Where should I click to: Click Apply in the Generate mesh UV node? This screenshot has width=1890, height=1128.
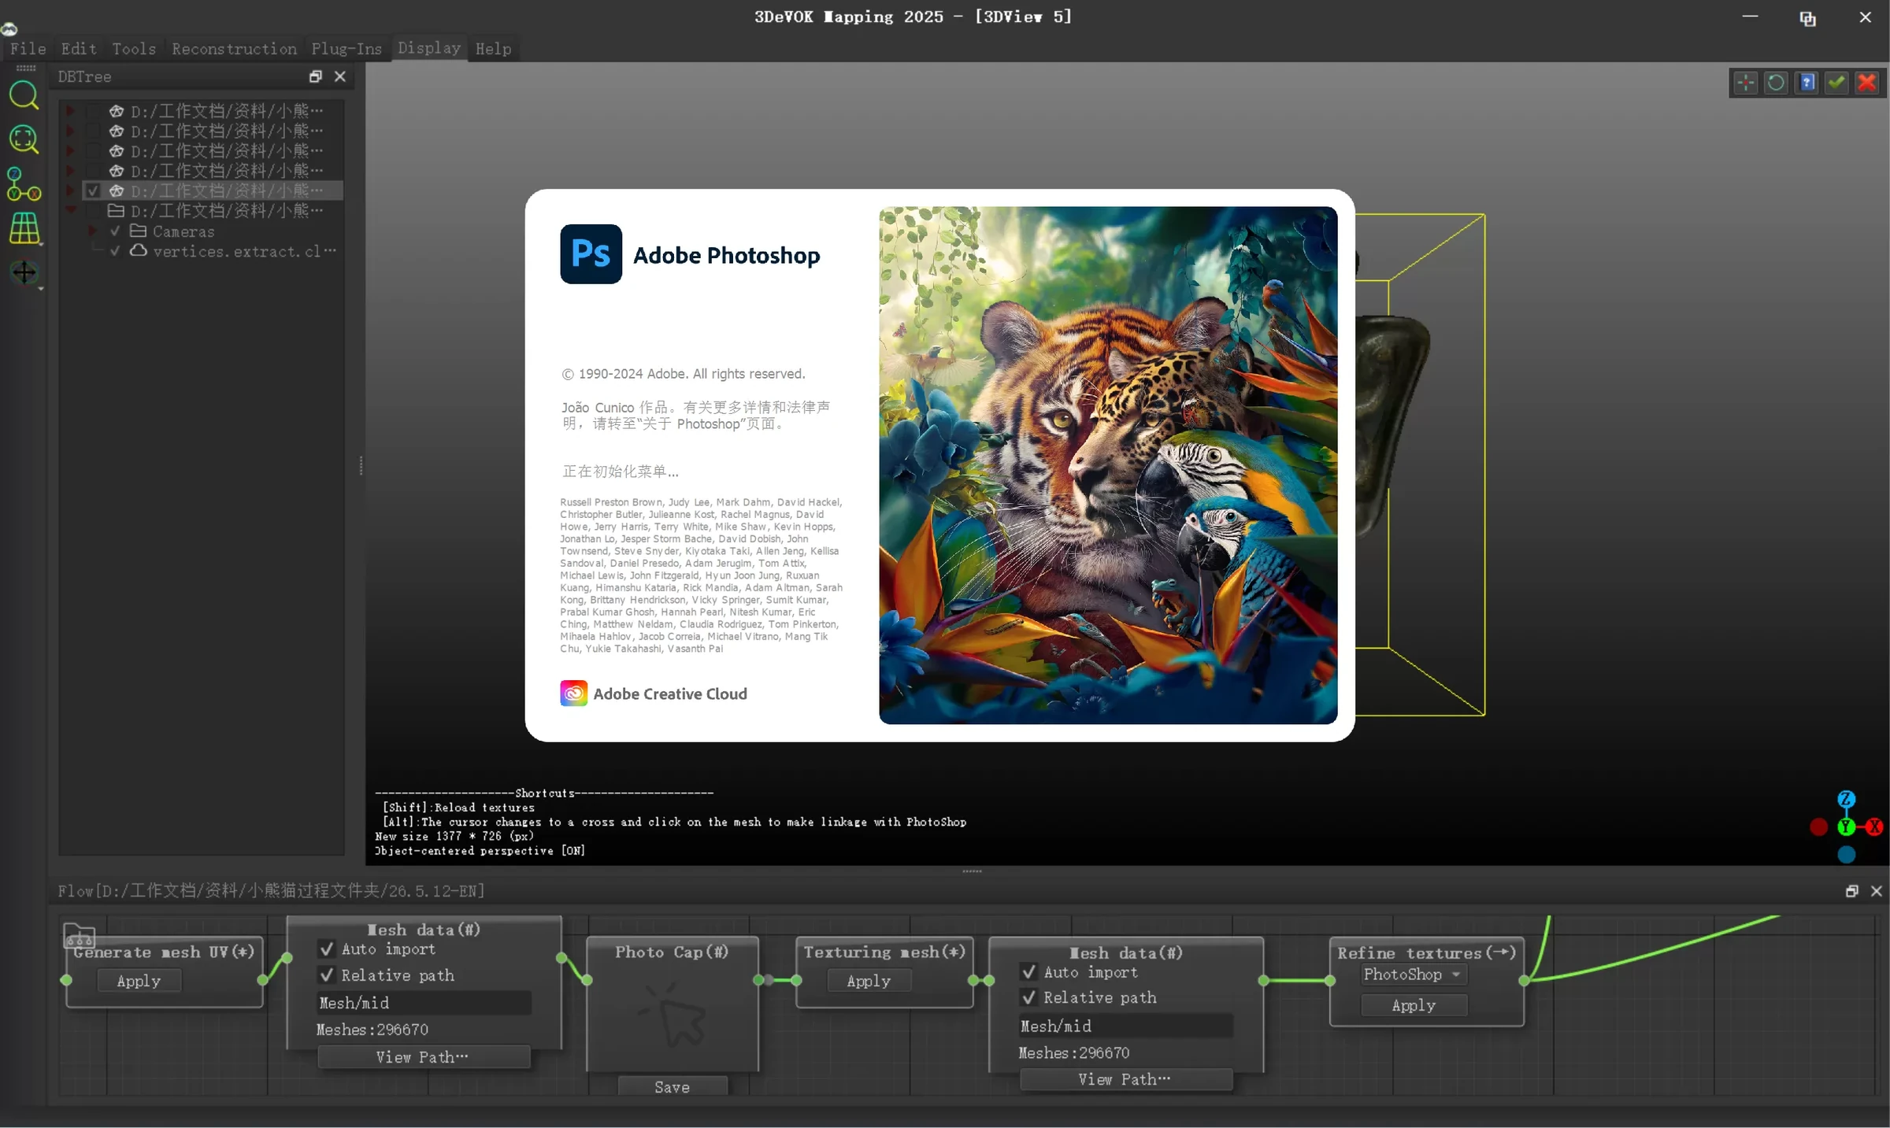(x=139, y=981)
